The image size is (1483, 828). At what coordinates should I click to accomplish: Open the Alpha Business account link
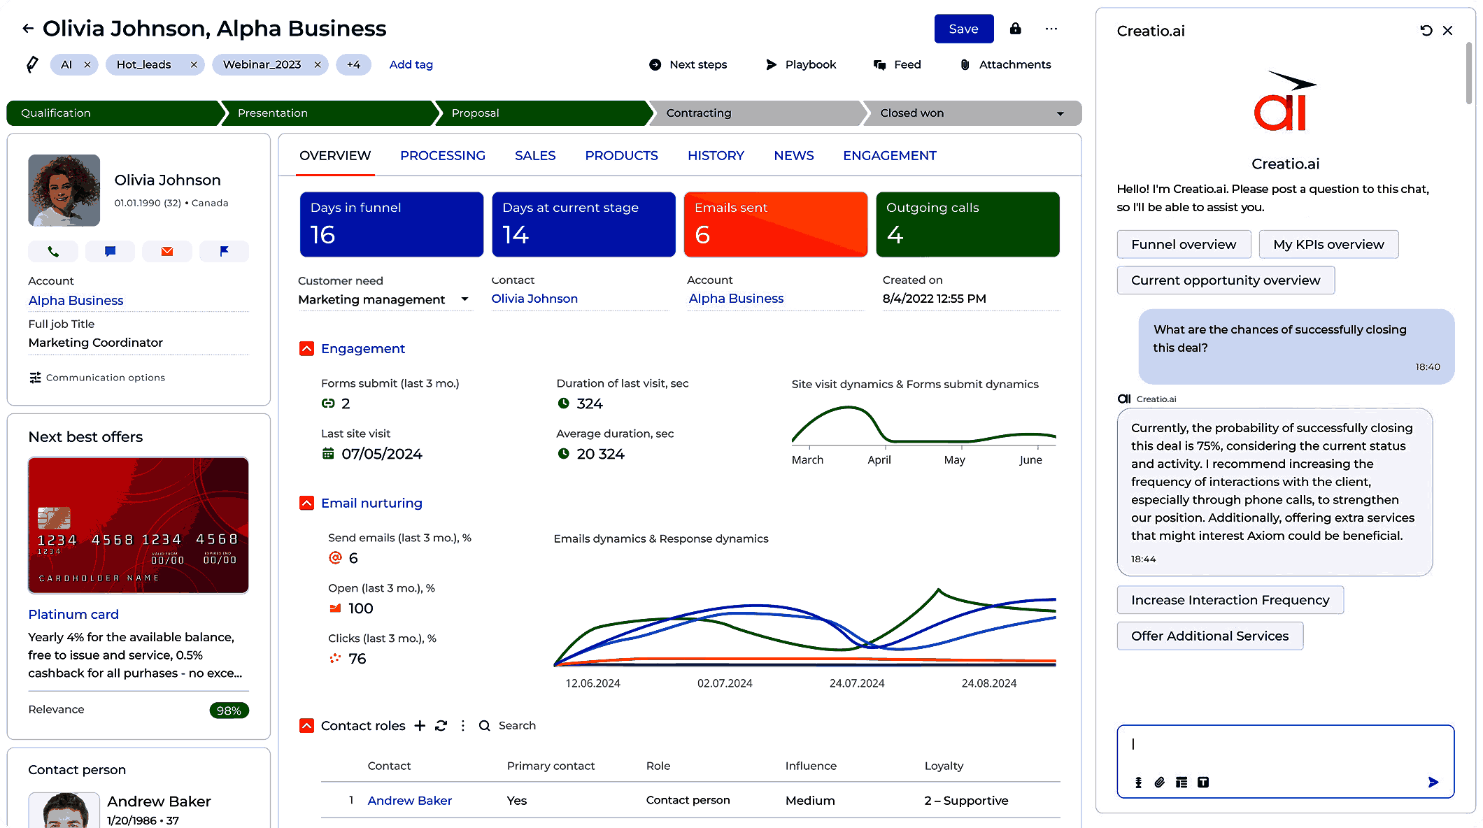pos(76,301)
